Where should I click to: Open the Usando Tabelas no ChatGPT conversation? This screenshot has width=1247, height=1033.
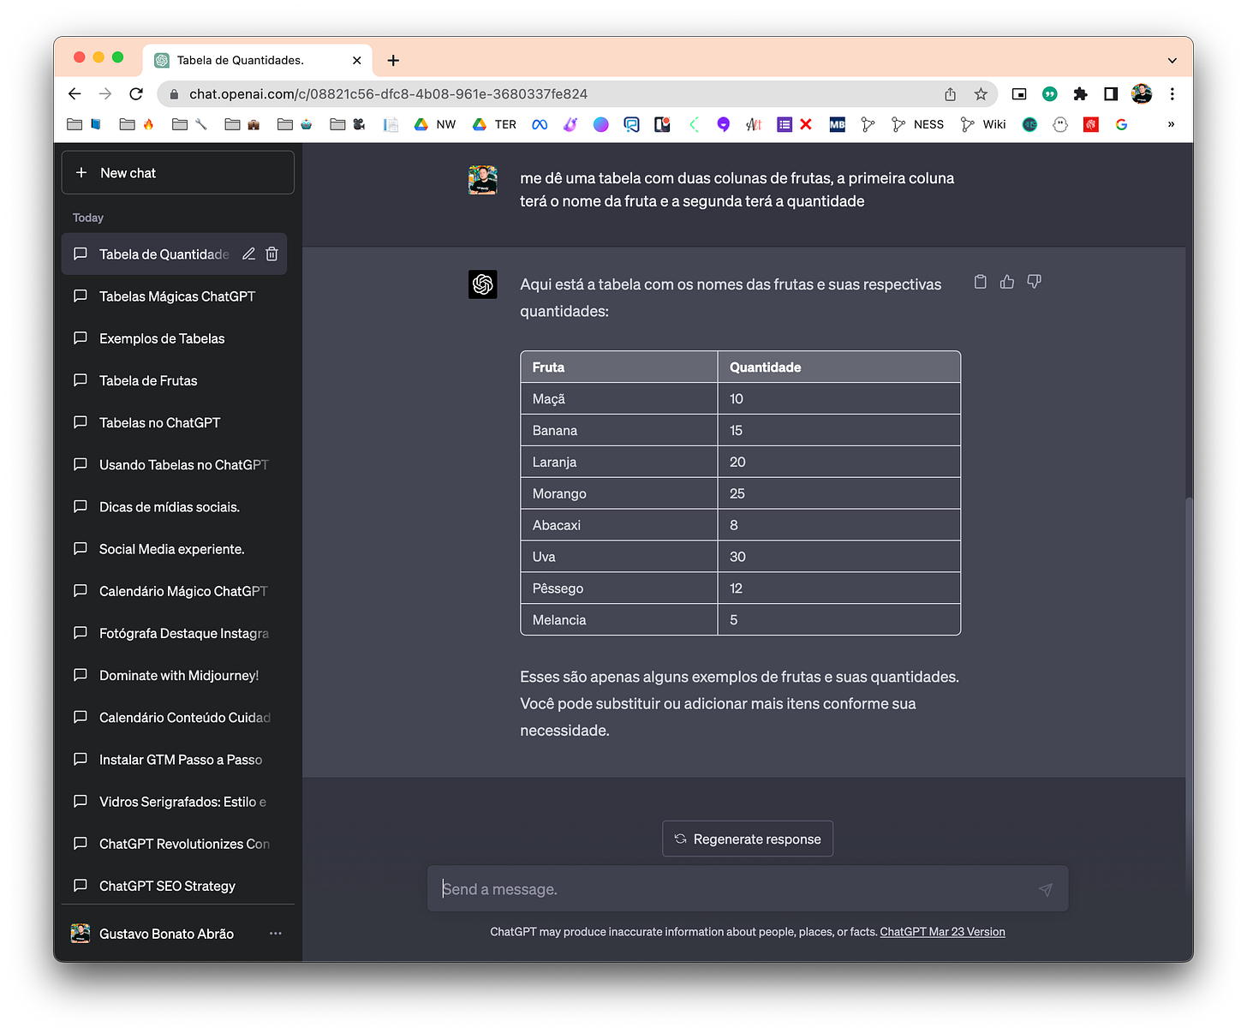(x=174, y=464)
